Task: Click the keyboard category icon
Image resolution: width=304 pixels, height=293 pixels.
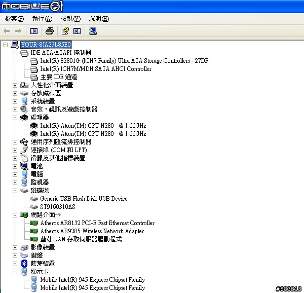Action: [24, 255]
